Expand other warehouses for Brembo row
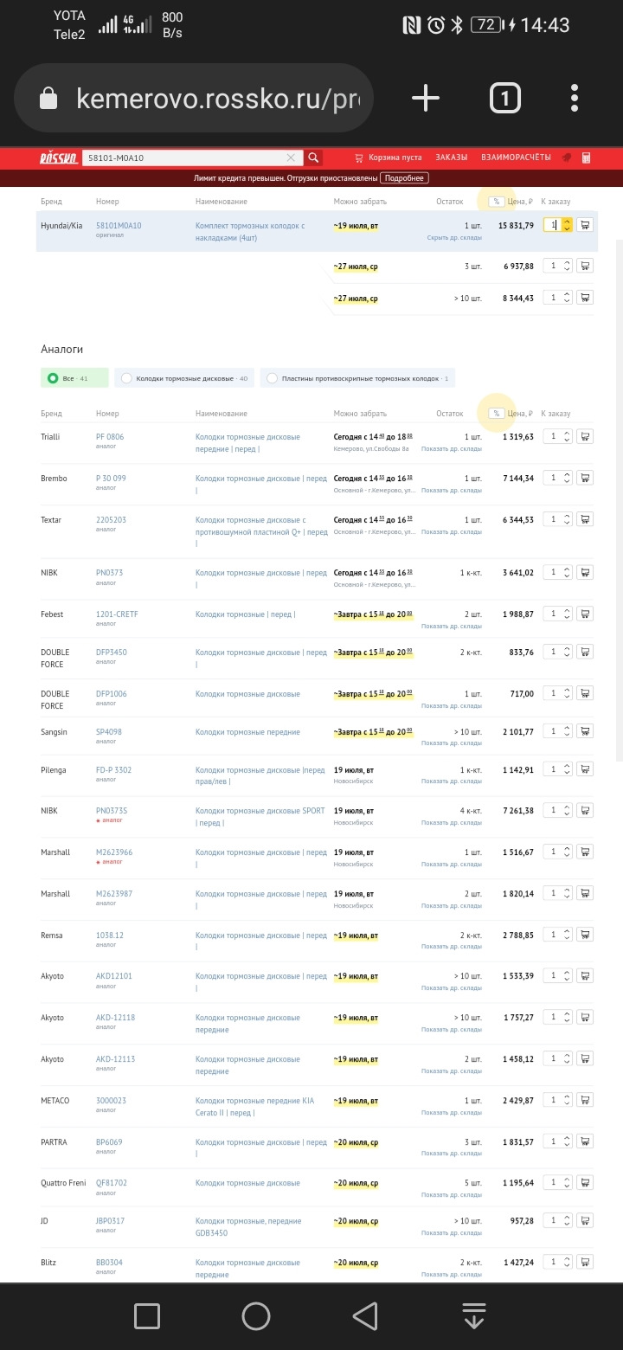623x1350 pixels. coord(452,491)
